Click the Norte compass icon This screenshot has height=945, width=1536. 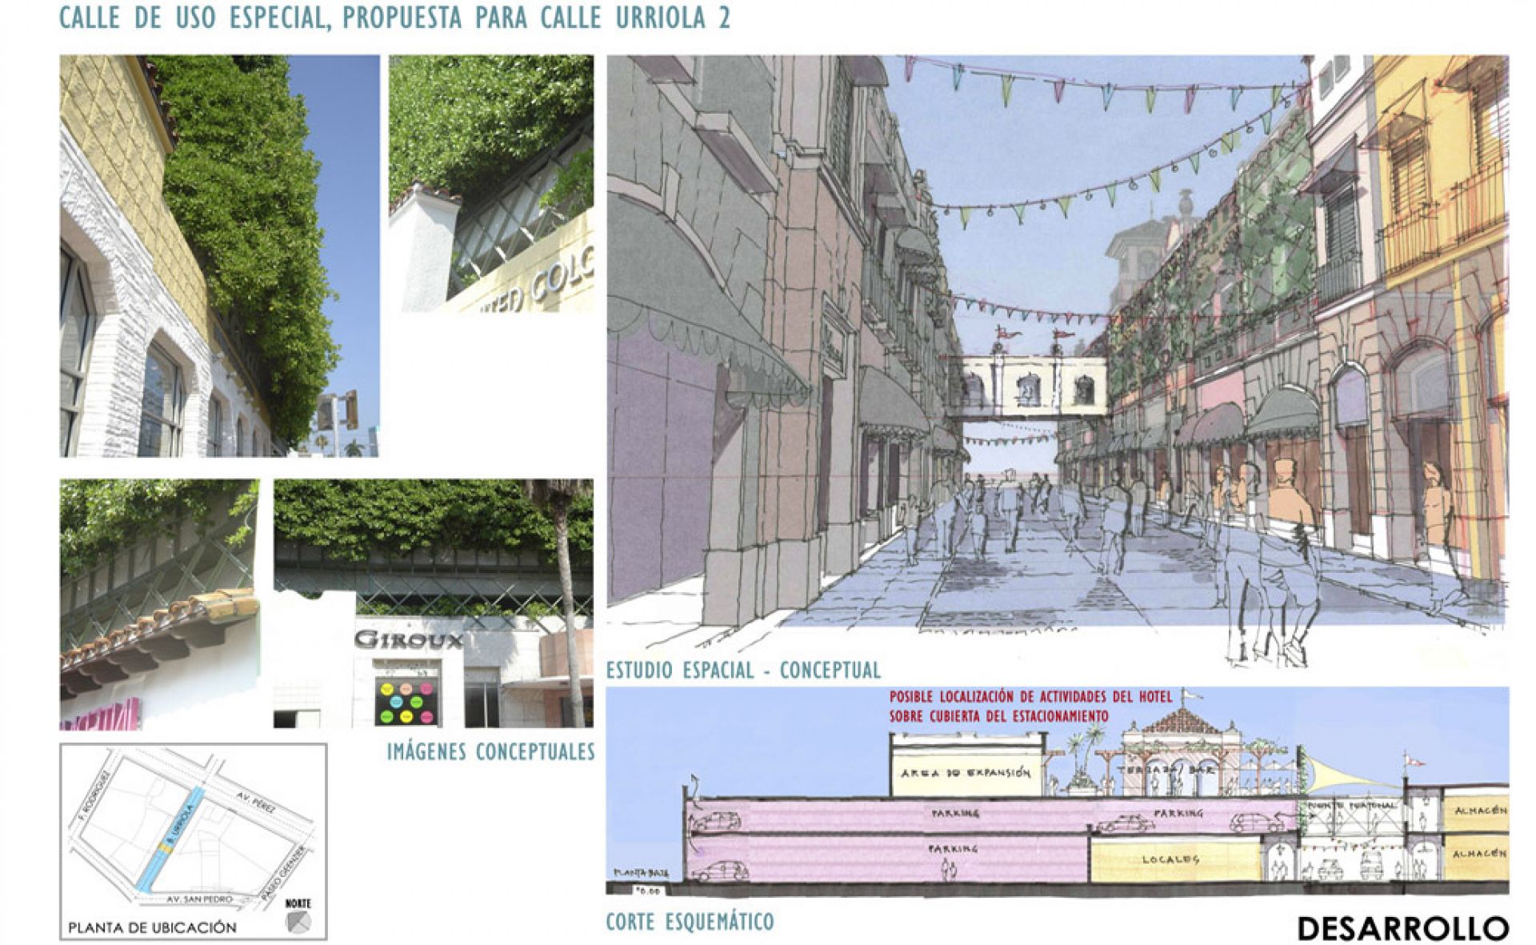[x=297, y=921]
